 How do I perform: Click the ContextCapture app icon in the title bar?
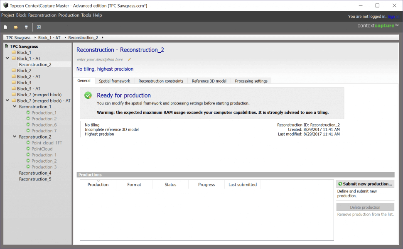[6, 5]
